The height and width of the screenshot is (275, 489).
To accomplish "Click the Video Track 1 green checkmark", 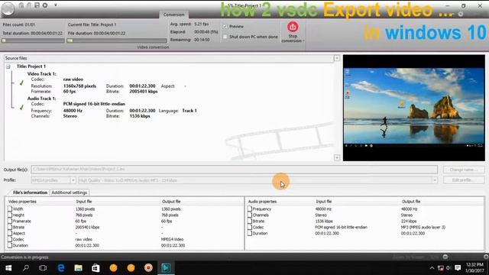I will [x=21, y=83].
